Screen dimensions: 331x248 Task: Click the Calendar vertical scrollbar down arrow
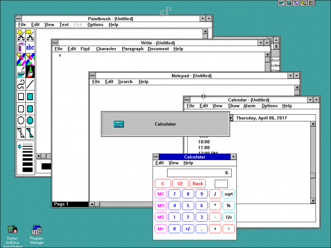coord(313,201)
